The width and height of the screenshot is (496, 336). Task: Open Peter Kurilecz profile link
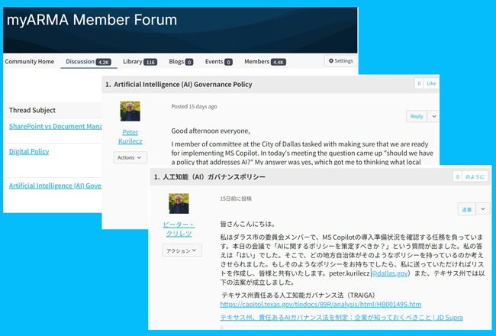pyautogui.click(x=130, y=137)
